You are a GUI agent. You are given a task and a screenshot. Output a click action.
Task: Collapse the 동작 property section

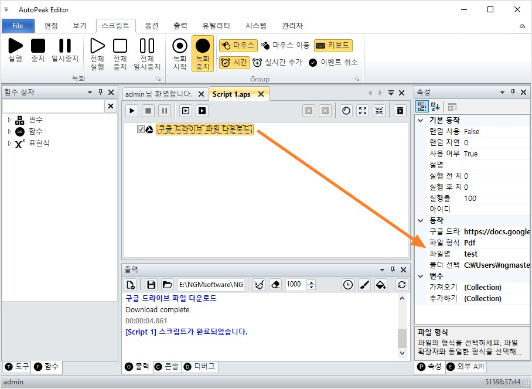[x=420, y=220]
